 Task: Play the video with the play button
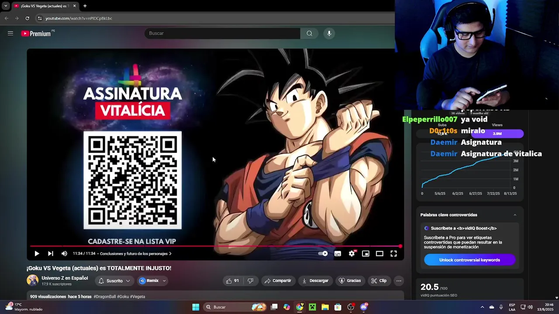click(x=37, y=253)
